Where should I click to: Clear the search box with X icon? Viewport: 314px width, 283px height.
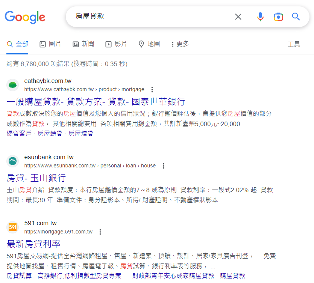[238, 17]
